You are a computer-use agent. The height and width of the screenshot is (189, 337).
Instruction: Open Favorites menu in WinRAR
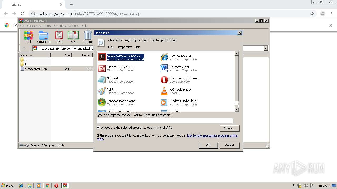pyautogui.click(x=60, y=26)
